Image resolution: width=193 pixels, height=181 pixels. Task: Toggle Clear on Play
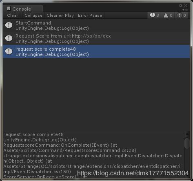(60, 16)
